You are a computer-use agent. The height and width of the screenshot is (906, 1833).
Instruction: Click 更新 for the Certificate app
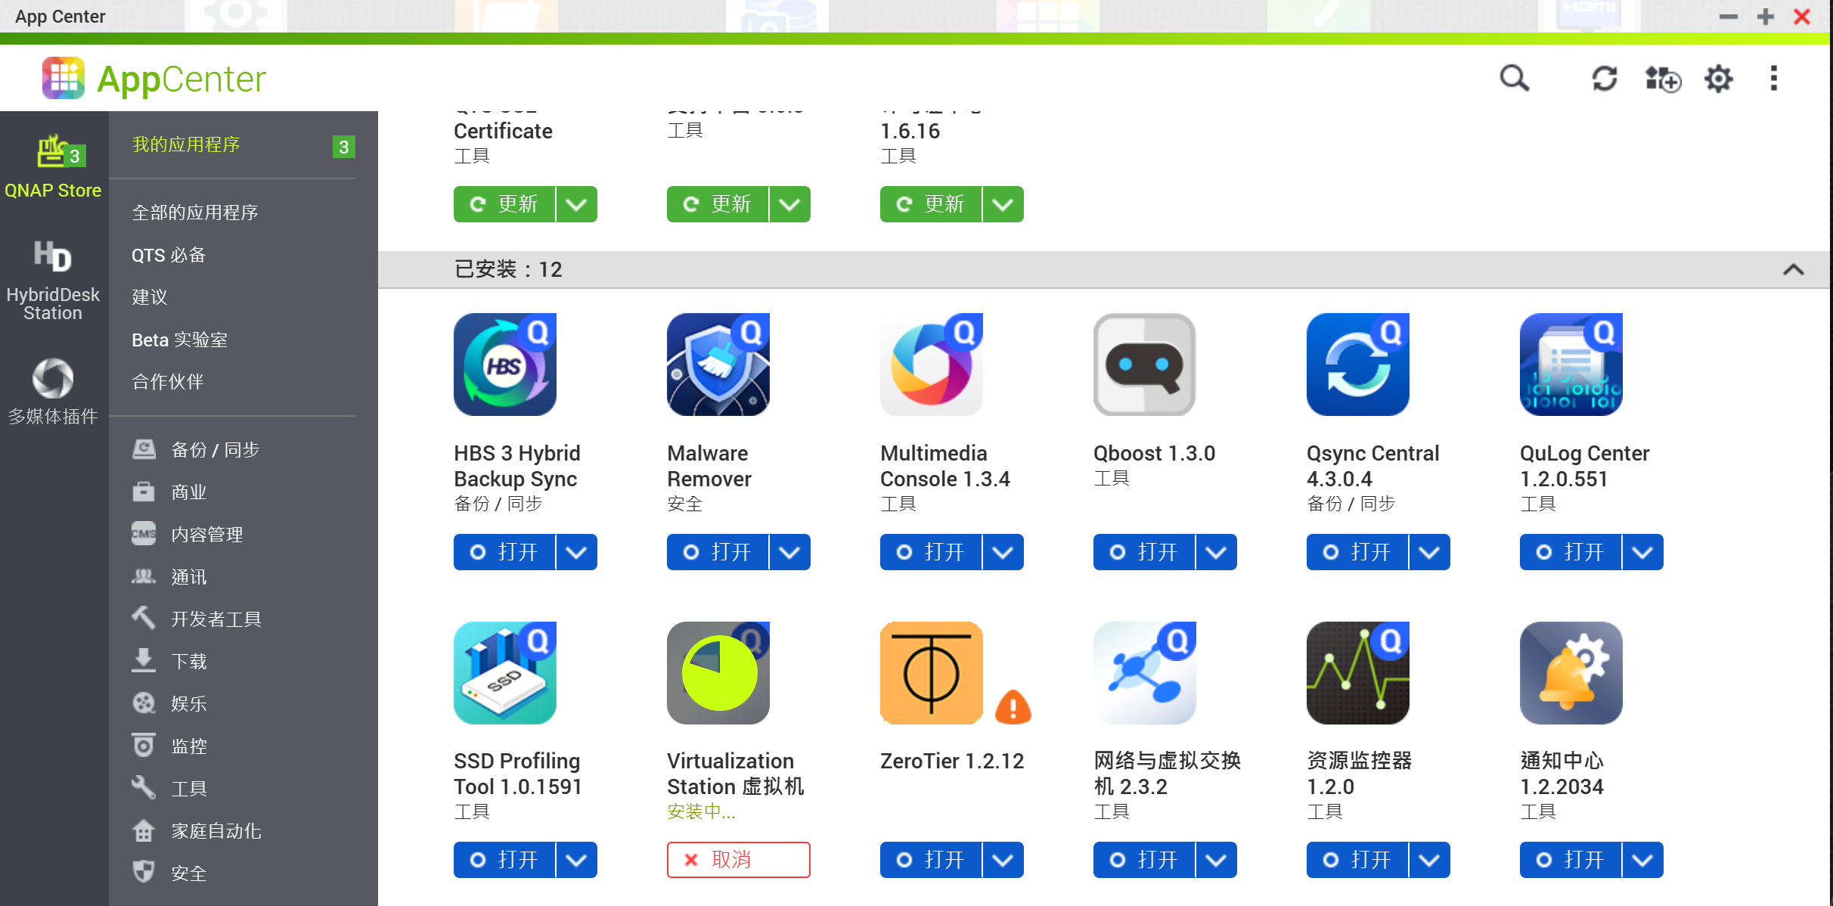pyautogui.click(x=504, y=204)
